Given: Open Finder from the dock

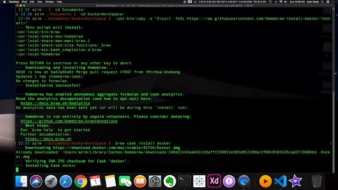Looking at the screenshot, I should coord(21,181).
